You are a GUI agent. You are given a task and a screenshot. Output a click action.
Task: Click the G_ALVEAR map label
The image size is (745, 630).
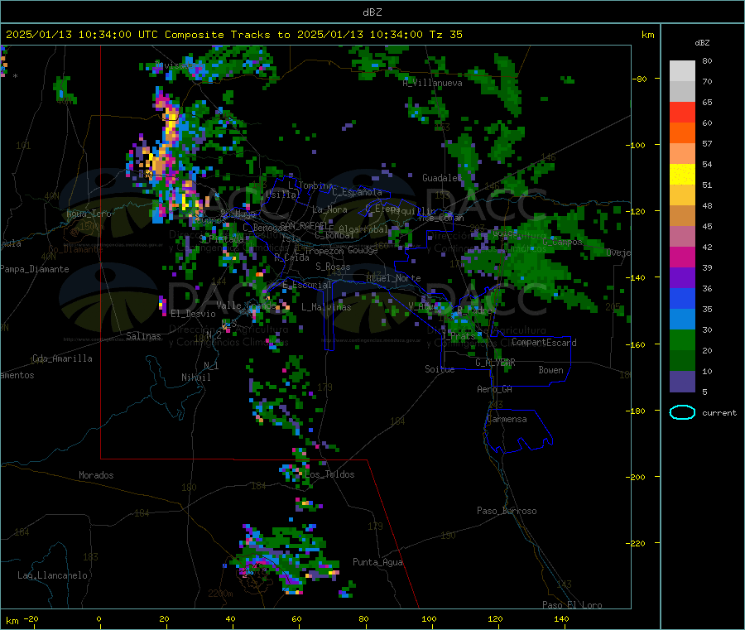(x=495, y=363)
